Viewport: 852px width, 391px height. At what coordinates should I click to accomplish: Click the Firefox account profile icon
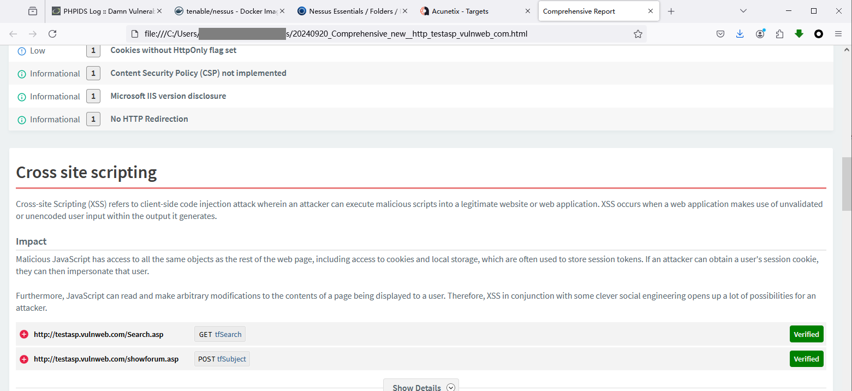760,34
